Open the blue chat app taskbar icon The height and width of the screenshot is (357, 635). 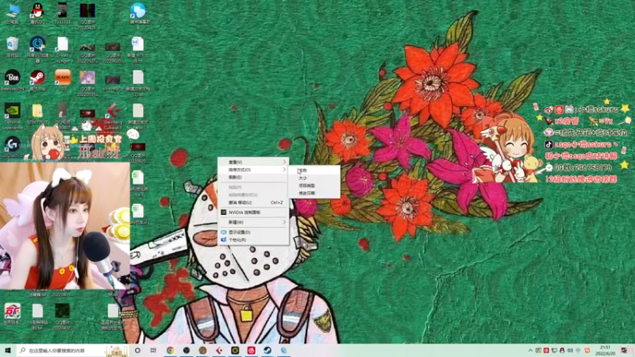click(283, 351)
